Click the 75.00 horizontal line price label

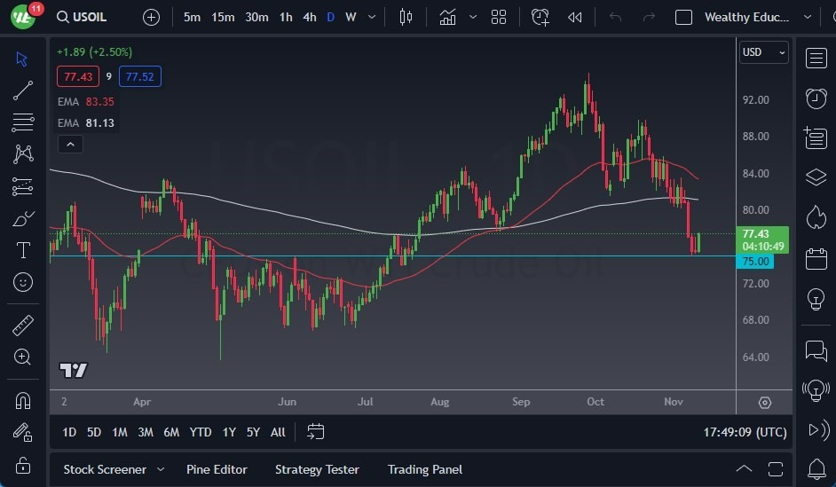tap(754, 262)
